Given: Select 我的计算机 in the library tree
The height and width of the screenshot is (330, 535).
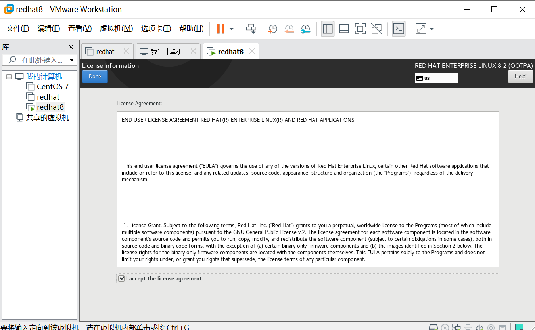Looking at the screenshot, I should pyautogui.click(x=44, y=77).
